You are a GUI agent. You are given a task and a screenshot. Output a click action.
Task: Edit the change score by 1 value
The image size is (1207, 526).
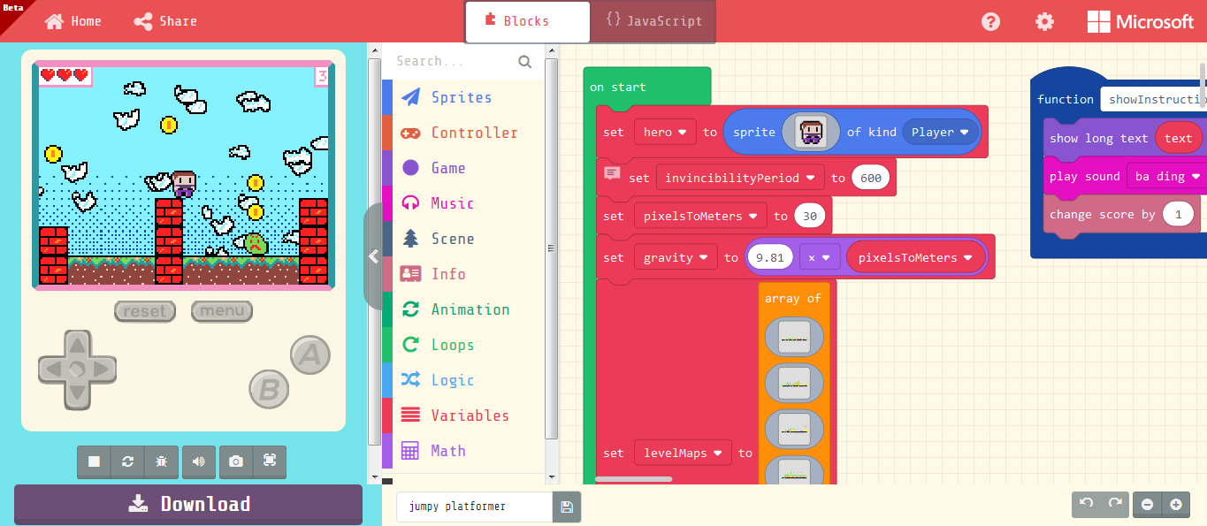coord(1178,214)
